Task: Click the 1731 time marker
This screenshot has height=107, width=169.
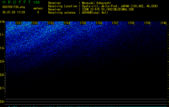Action: point(19,23)
